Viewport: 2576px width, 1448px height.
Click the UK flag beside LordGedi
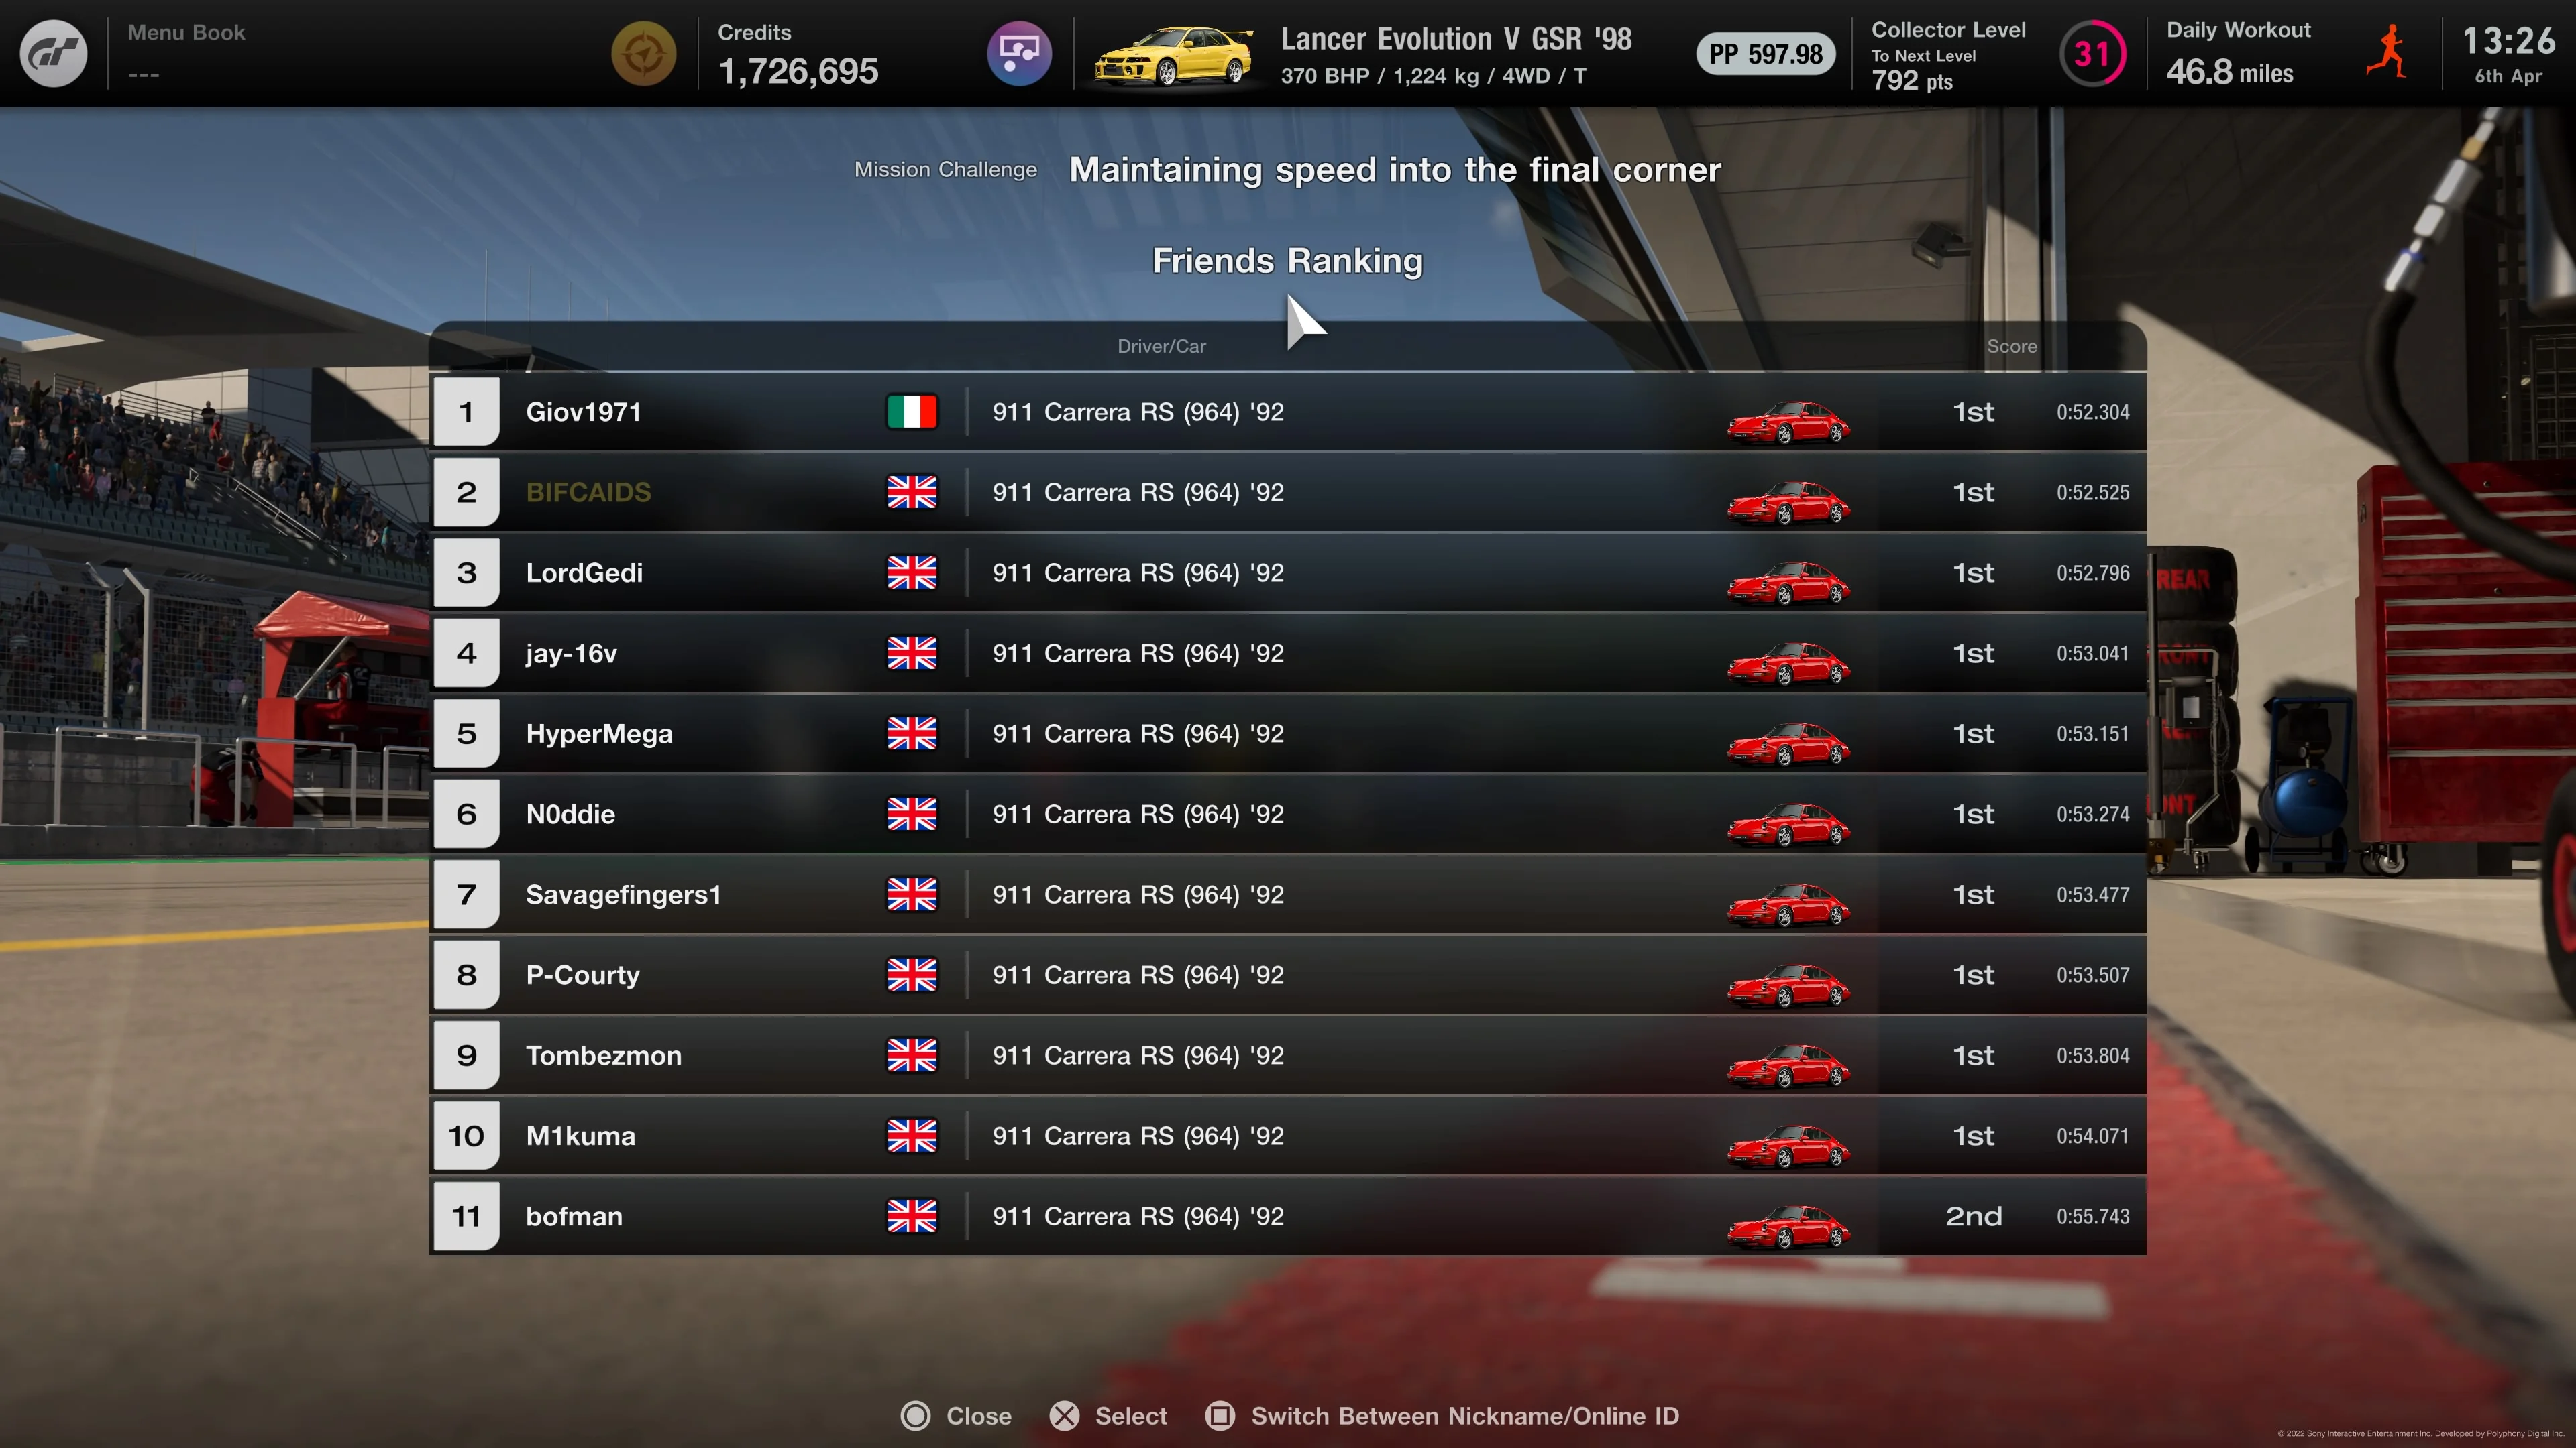912,572
